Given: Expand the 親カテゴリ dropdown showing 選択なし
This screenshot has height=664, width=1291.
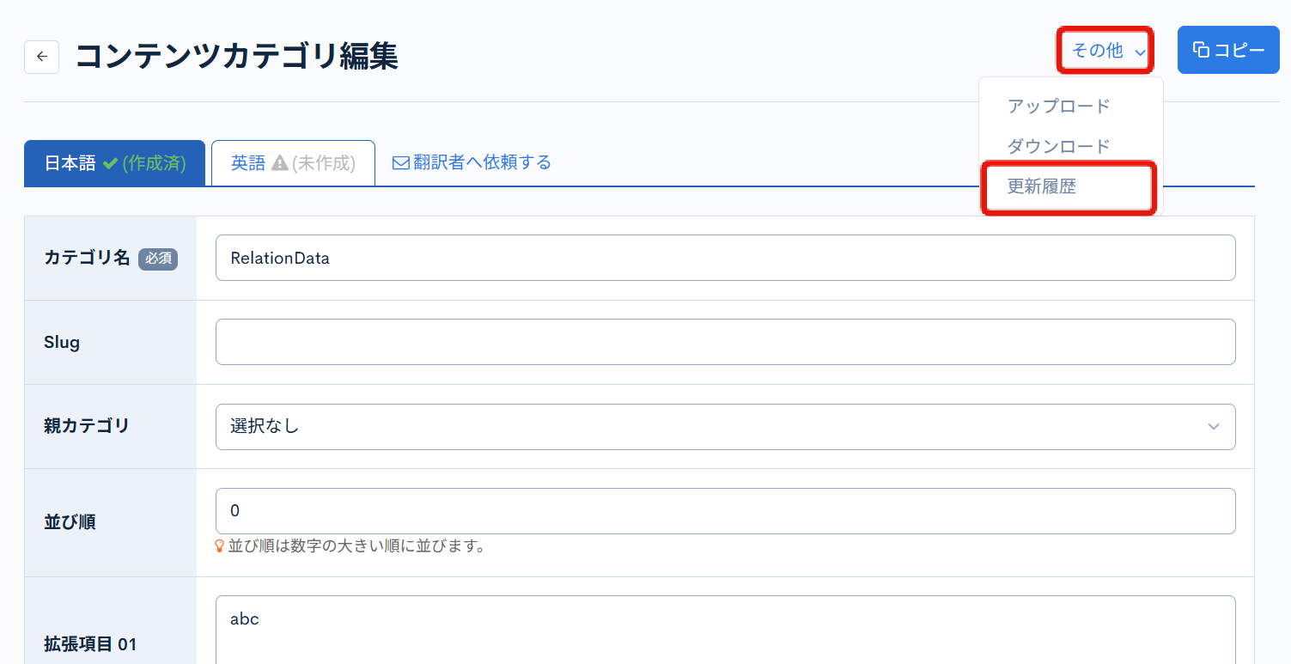Looking at the screenshot, I should [724, 427].
